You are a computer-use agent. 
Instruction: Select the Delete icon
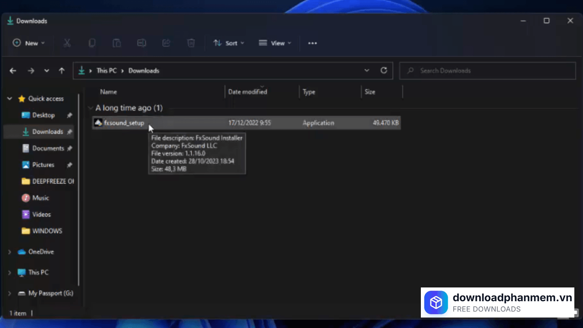coord(191,43)
